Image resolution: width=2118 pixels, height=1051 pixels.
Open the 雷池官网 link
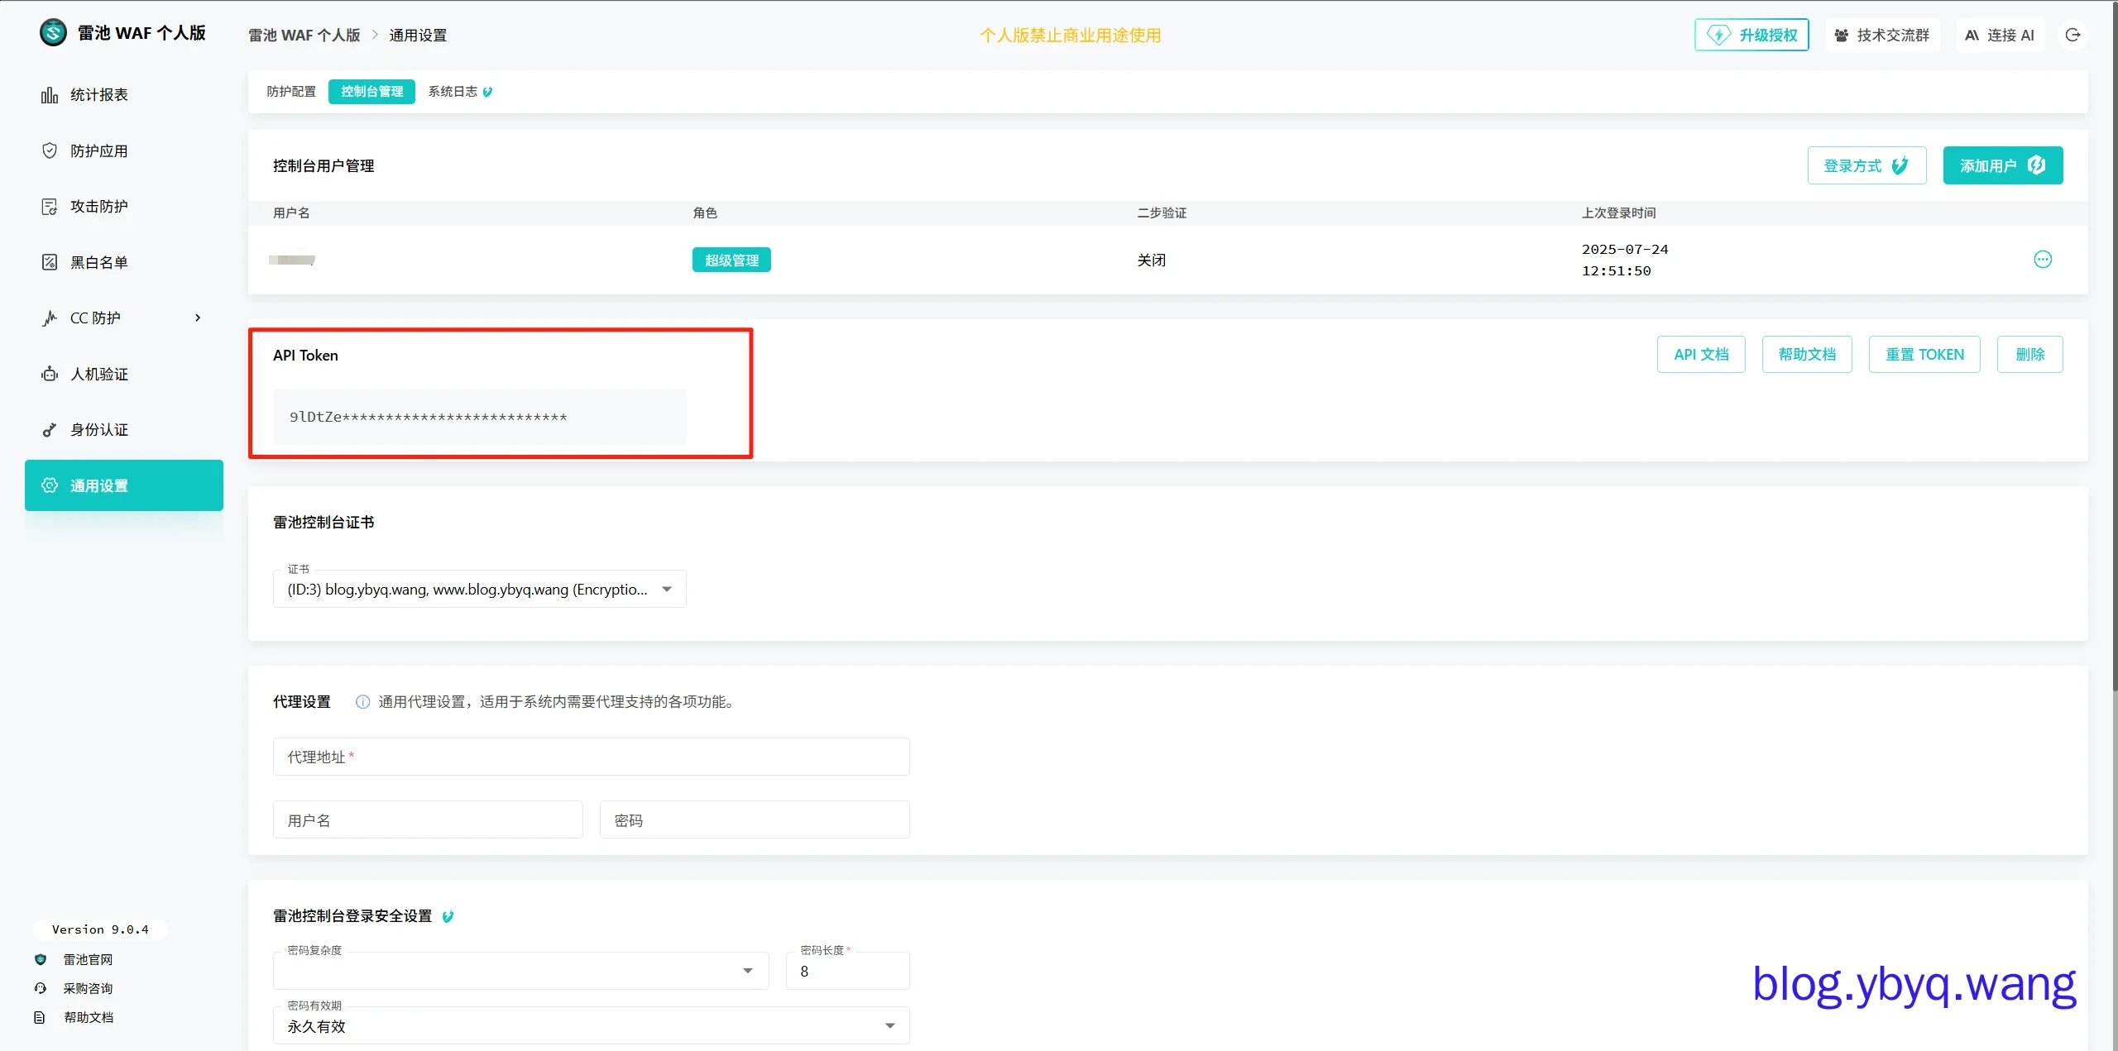click(x=88, y=959)
